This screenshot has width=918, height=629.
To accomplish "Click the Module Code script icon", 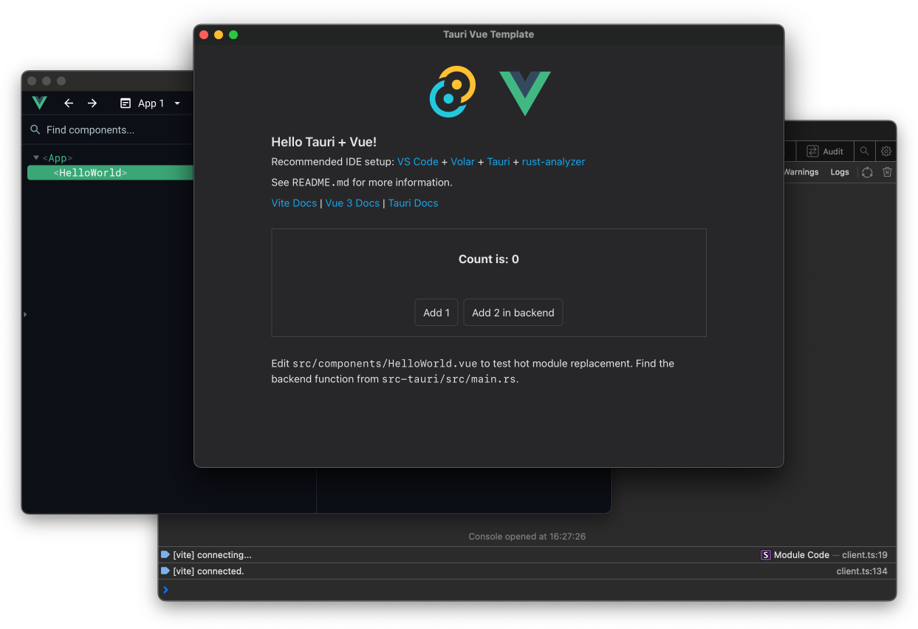I will [766, 555].
